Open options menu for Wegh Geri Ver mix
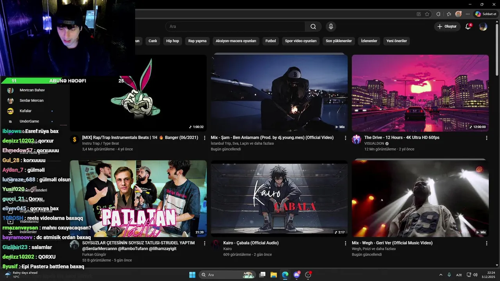 tap(486, 243)
